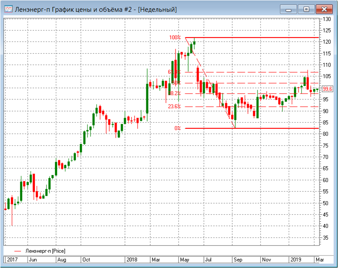Minimize the Ленэнерг-п chart window
The image size is (338, 268).
[x=288, y=9]
